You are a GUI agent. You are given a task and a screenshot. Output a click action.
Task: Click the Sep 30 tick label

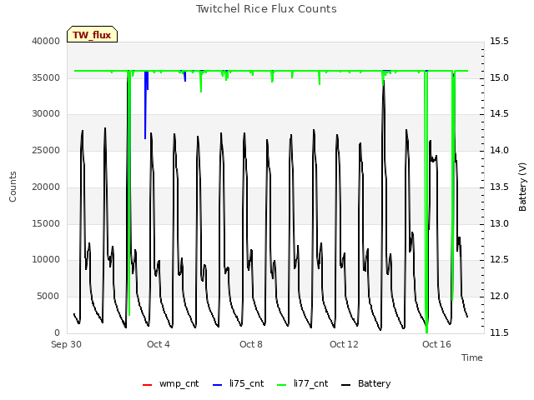click(x=67, y=344)
